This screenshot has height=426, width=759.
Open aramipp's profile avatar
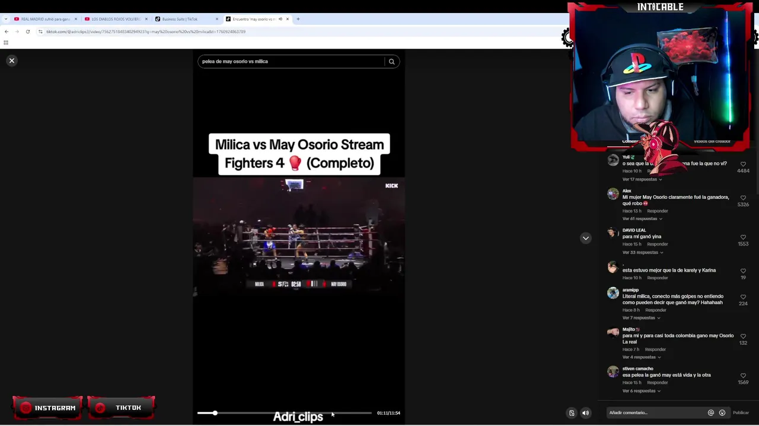[613, 293]
